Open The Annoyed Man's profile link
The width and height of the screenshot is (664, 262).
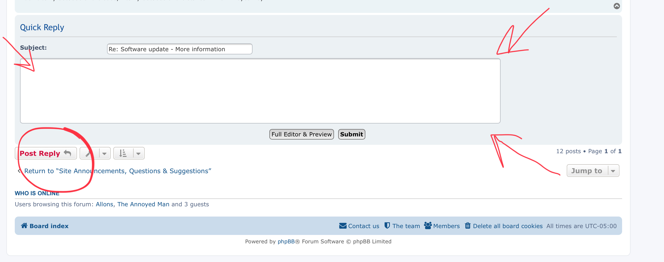(143, 204)
